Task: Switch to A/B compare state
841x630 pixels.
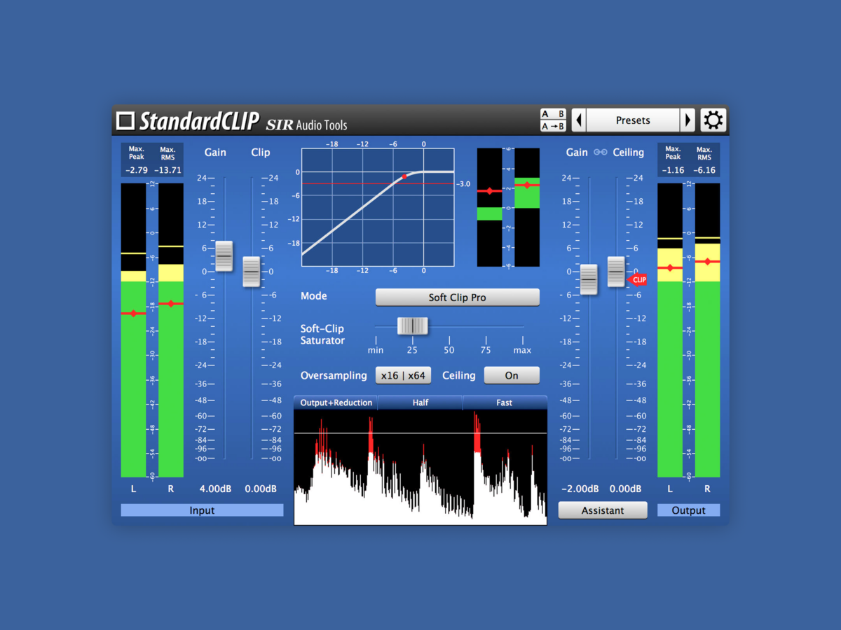Action: [x=553, y=114]
